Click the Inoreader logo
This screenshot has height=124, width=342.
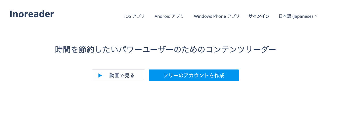coord(32,14)
